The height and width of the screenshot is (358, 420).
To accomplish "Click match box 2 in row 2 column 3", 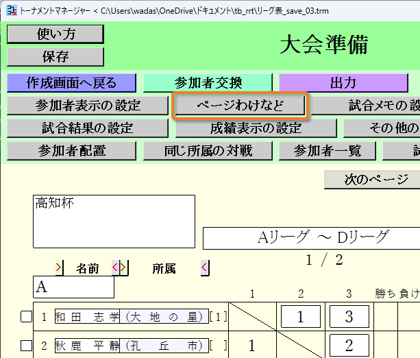I will 349,346.
